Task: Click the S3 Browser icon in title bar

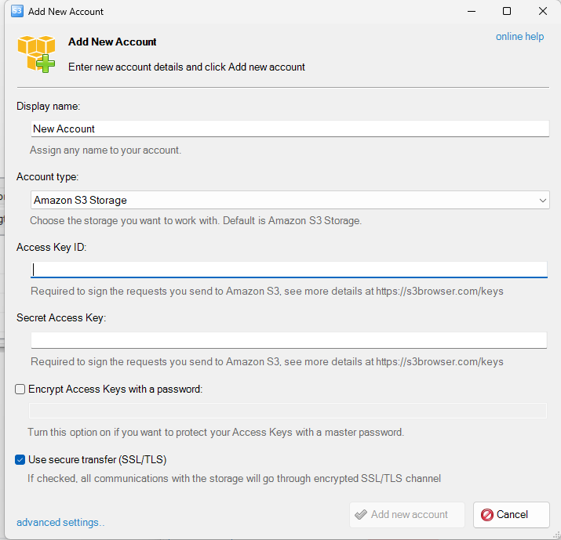Action: 16,11
